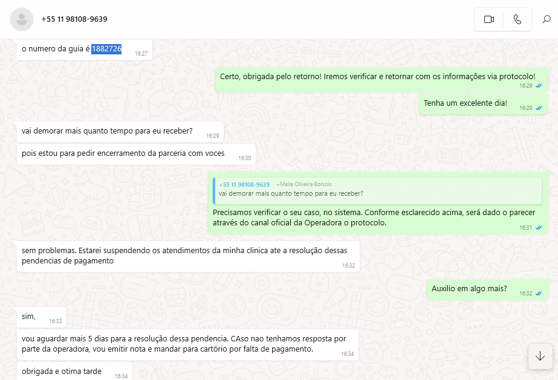Select message 'sem problemas. Estarei suspendendo os atendimentos'
Viewport: 558px width, 380px height.
188,257
